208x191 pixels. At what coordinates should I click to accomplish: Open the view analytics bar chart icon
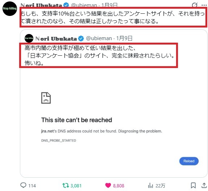click(150, 186)
